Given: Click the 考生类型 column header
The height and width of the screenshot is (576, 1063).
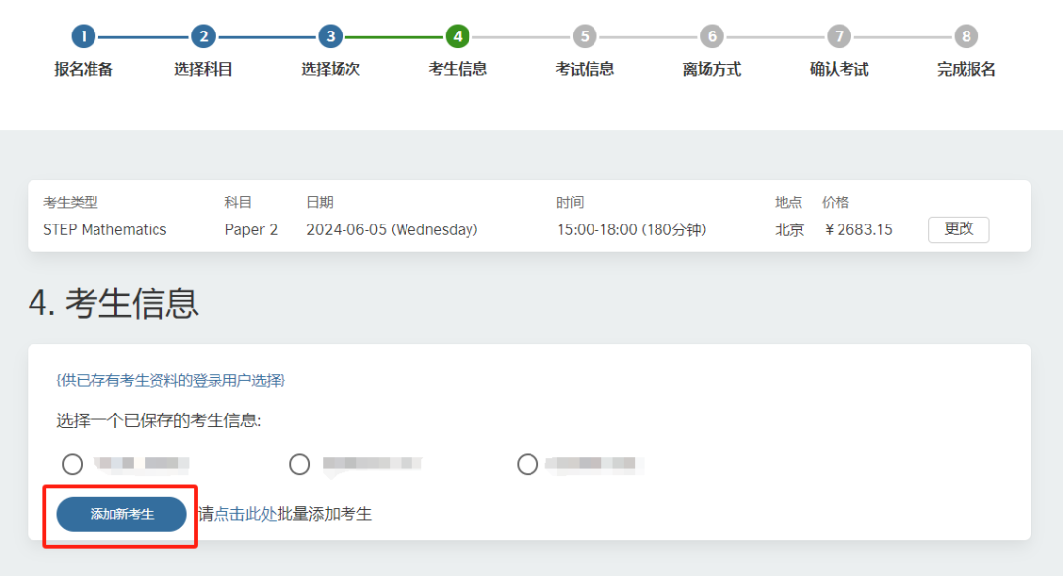Looking at the screenshot, I should pos(71,202).
